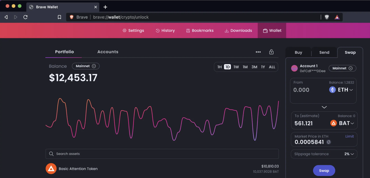The height and width of the screenshot is (178, 370).
Task: Close the Brave Wallet tab
Action: click(x=95, y=7)
